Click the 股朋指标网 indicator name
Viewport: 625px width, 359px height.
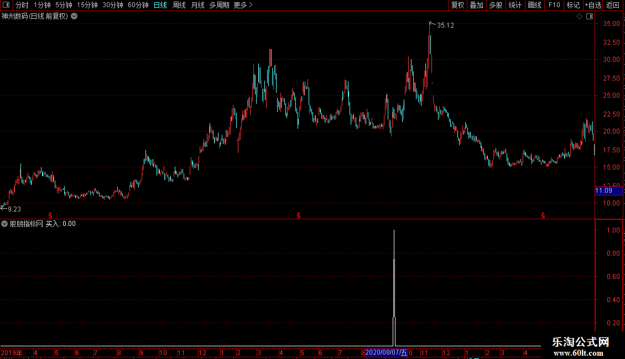27,224
